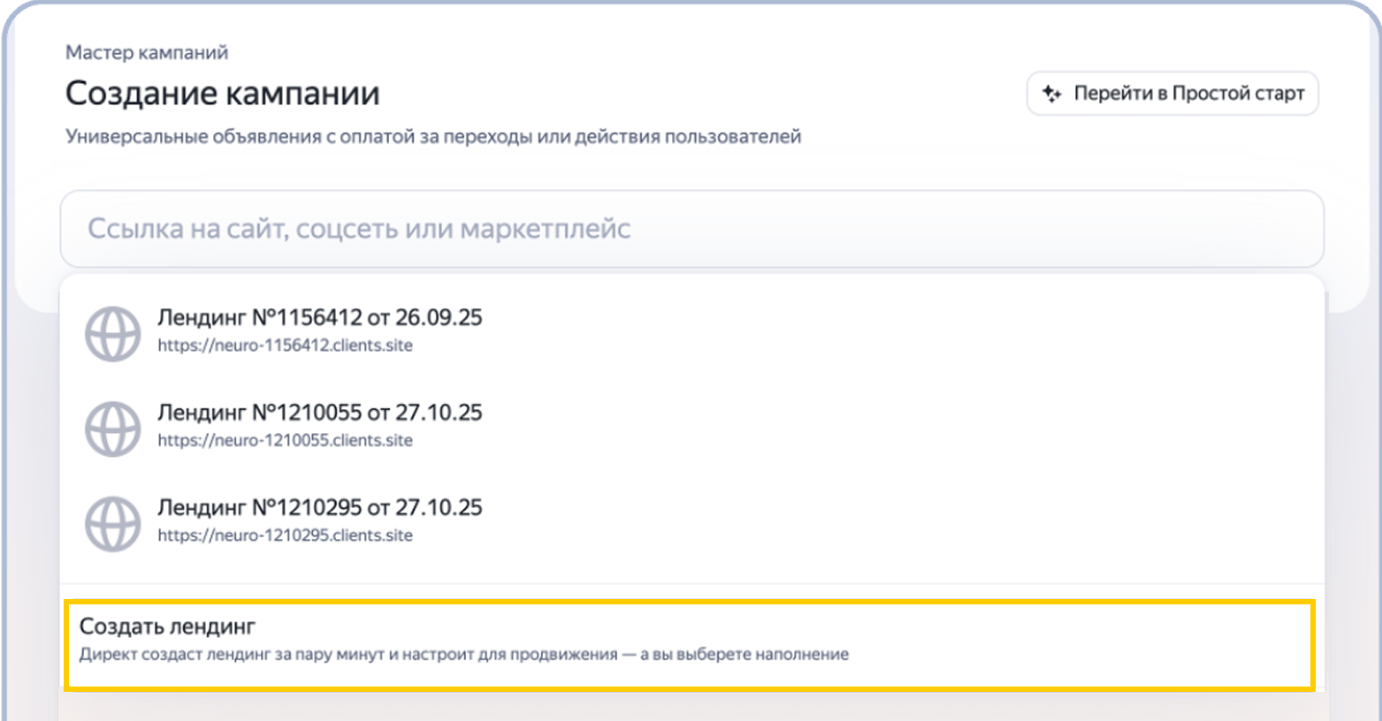Click the globe icon for Лендинг №1210295
The image size is (1382, 721).
(112, 524)
